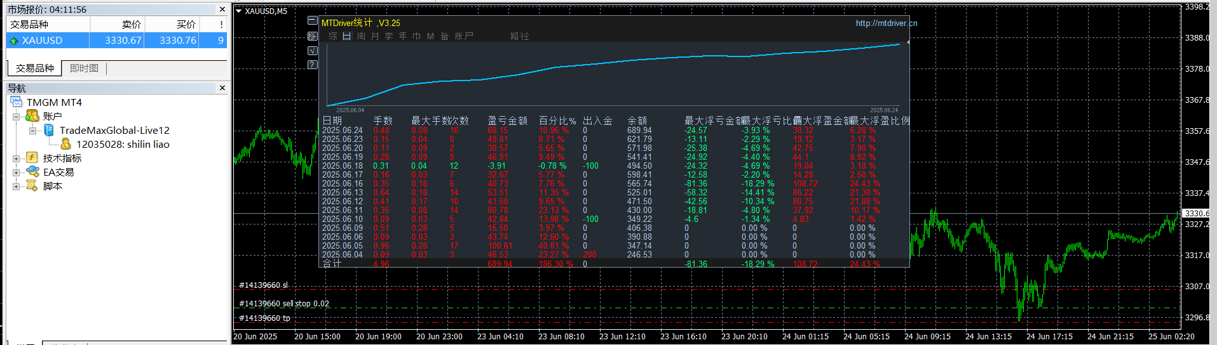
Task: Click the 买价 column header
Action: point(172,24)
